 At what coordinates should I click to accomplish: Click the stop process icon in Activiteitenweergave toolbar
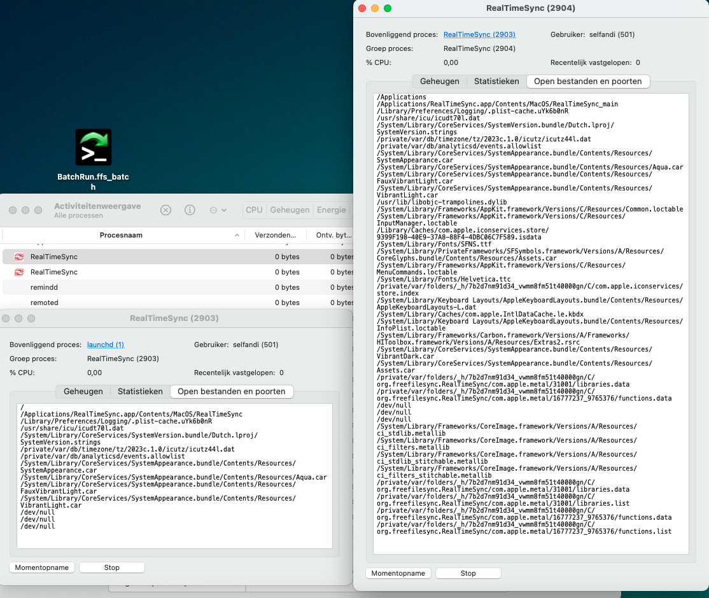pyautogui.click(x=166, y=210)
